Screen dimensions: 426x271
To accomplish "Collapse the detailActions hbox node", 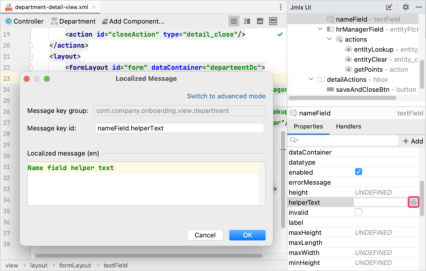I will [x=311, y=79].
